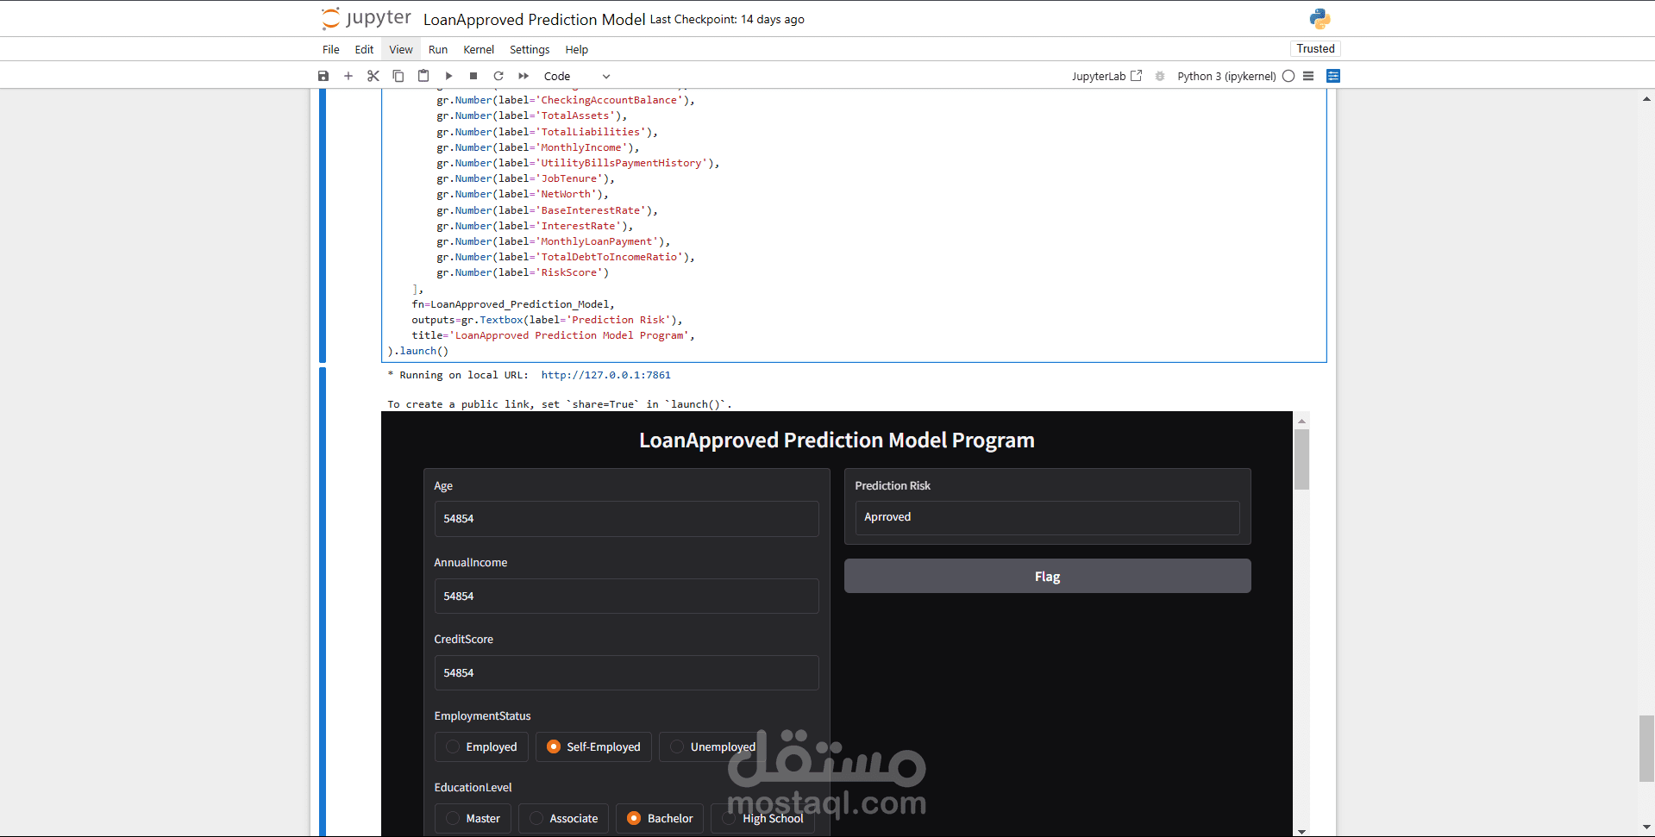The image size is (1655, 837).
Task: Open the Kernel menu
Action: pos(479,49)
